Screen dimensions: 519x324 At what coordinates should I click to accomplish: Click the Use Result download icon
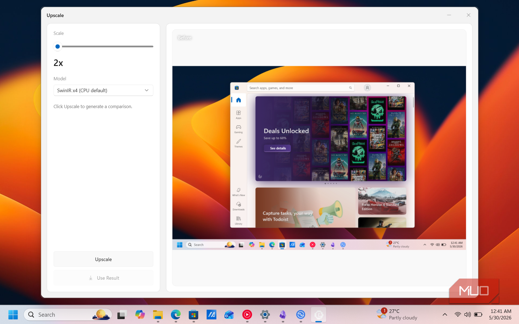(91, 278)
